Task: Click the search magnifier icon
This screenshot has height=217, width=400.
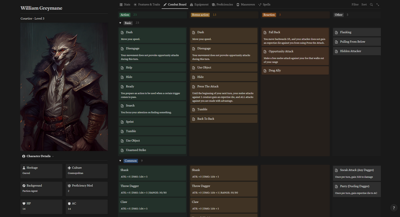Action: tap(371, 5)
